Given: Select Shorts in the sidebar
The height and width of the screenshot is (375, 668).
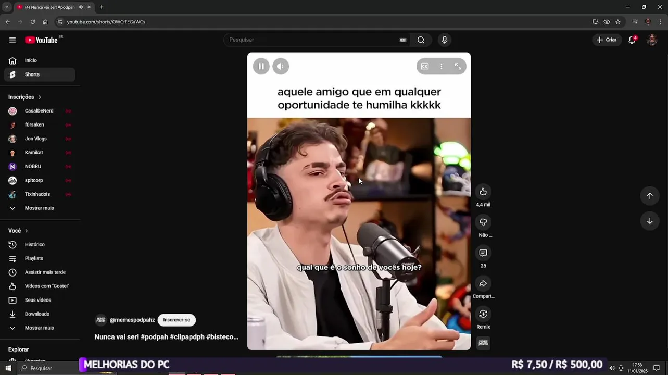Looking at the screenshot, I should pyautogui.click(x=40, y=74).
